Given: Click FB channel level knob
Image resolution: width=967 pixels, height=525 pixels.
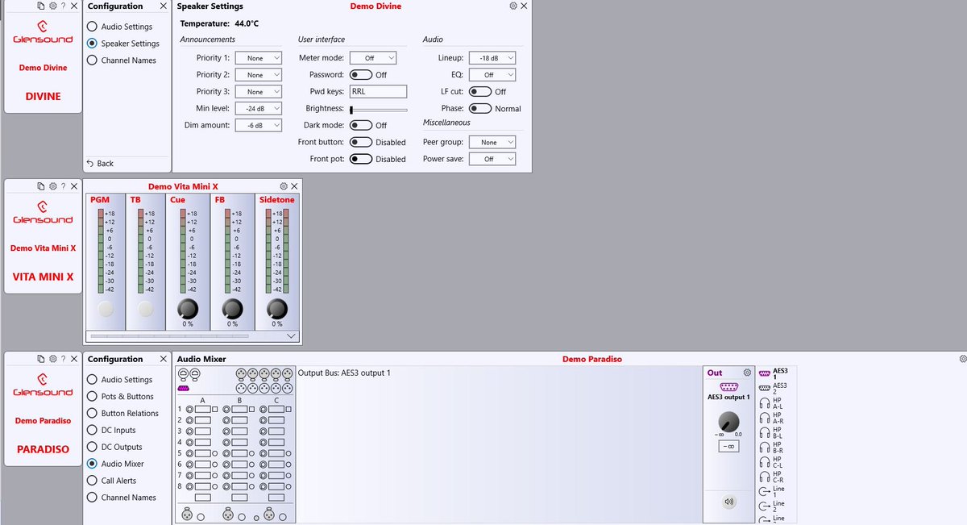Looking at the screenshot, I should click(x=232, y=308).
